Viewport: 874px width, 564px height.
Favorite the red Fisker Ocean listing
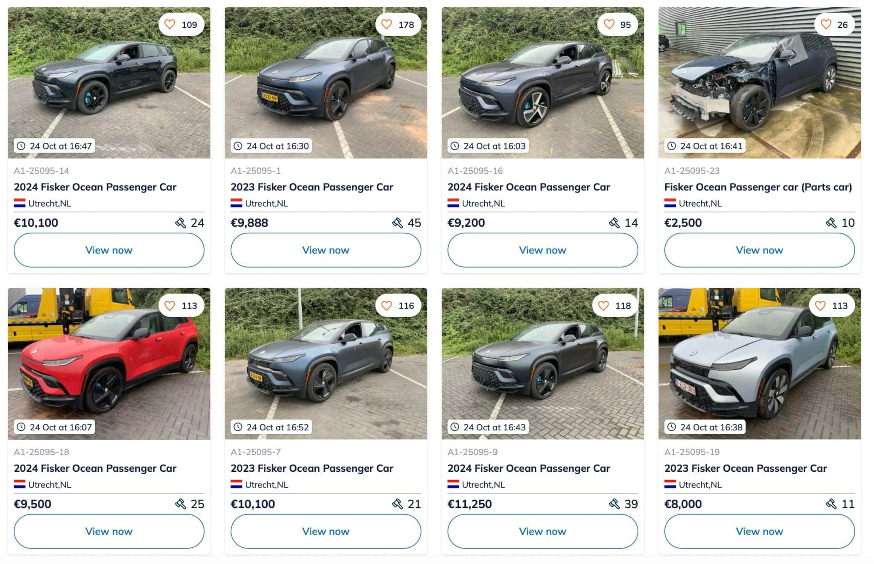(x=170, y=306)
